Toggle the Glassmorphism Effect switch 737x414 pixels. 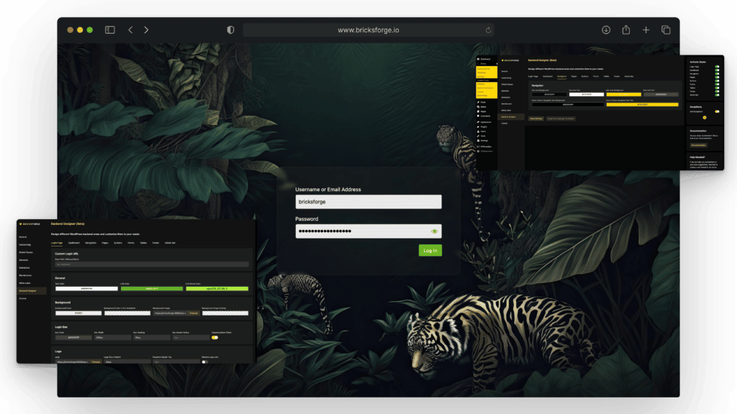click(214, 337)
